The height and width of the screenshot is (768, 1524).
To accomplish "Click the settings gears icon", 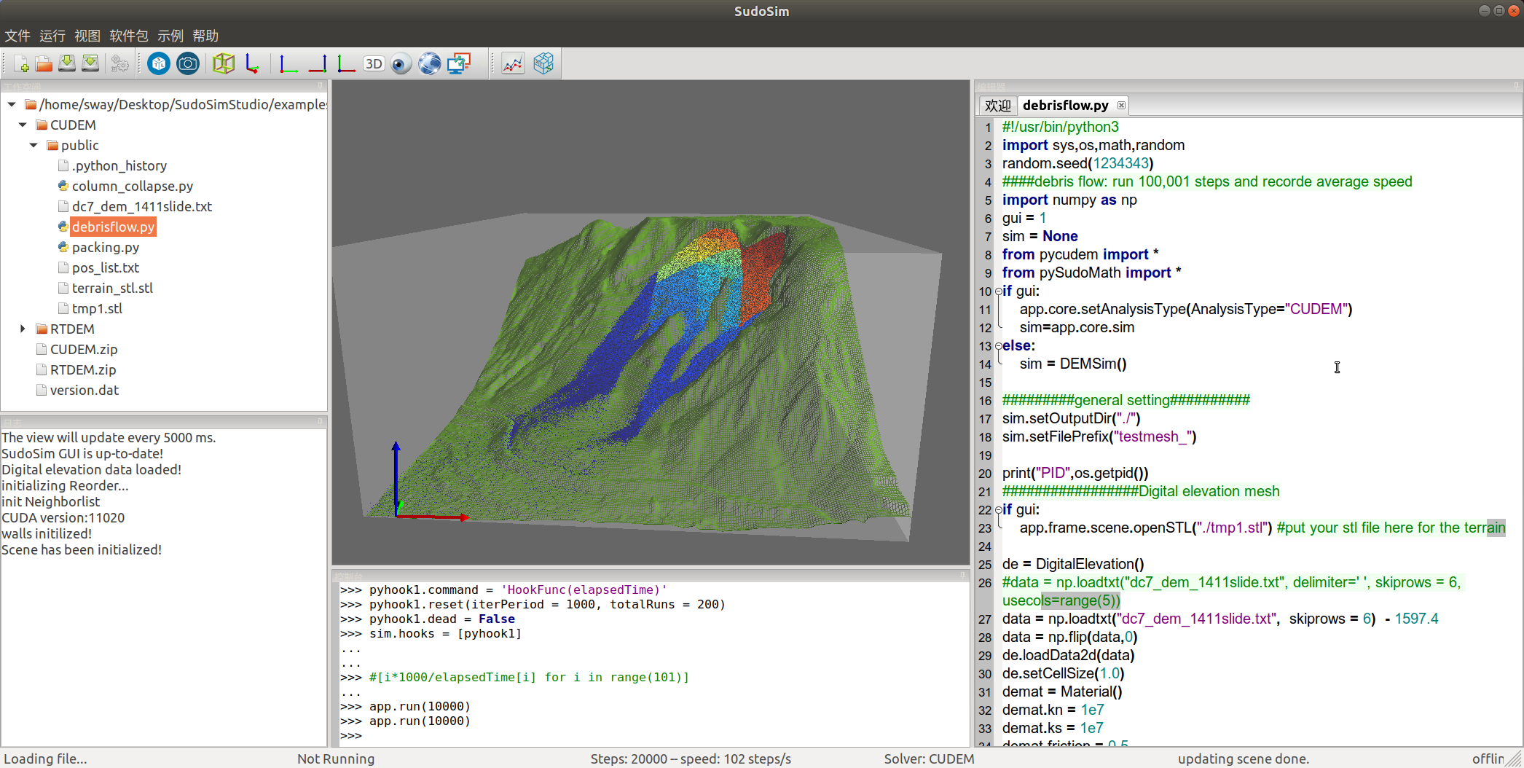I will (x=119, y=64).
